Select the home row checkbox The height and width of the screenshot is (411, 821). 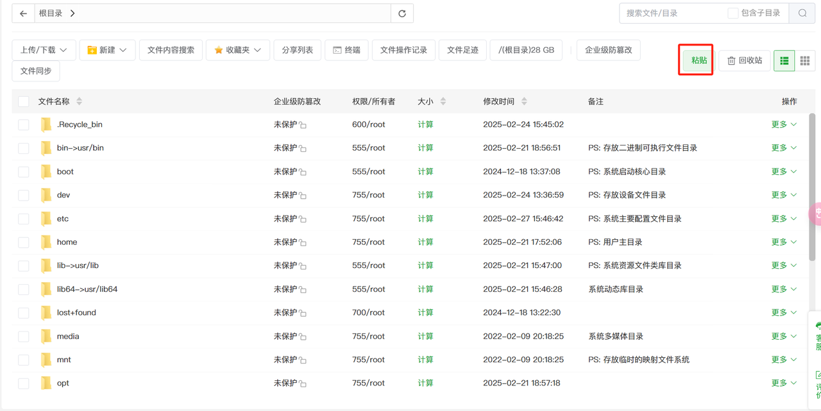click(24, 242)
